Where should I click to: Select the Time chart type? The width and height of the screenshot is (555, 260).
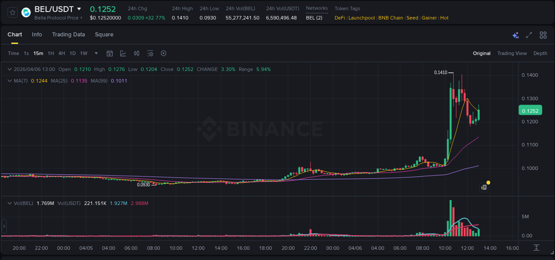tap(13, 53)
